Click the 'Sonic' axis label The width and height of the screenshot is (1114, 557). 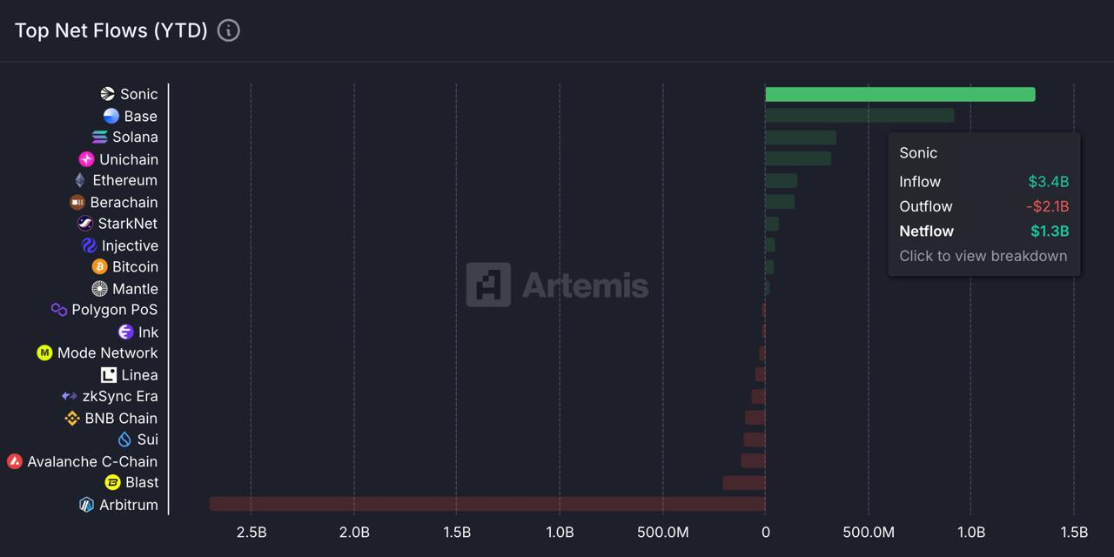139,94
